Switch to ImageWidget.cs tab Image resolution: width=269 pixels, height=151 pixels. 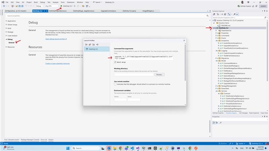click(x=148, y=11)
